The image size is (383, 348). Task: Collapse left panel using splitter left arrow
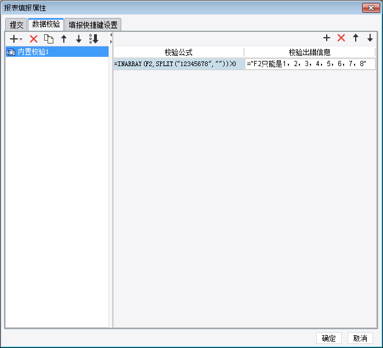111,35
